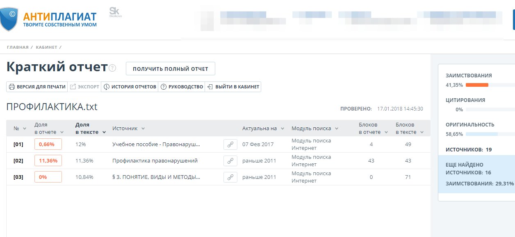Open the printer icon Версия для печати
This screenshot has height=237, width=515.
(37, 87)
